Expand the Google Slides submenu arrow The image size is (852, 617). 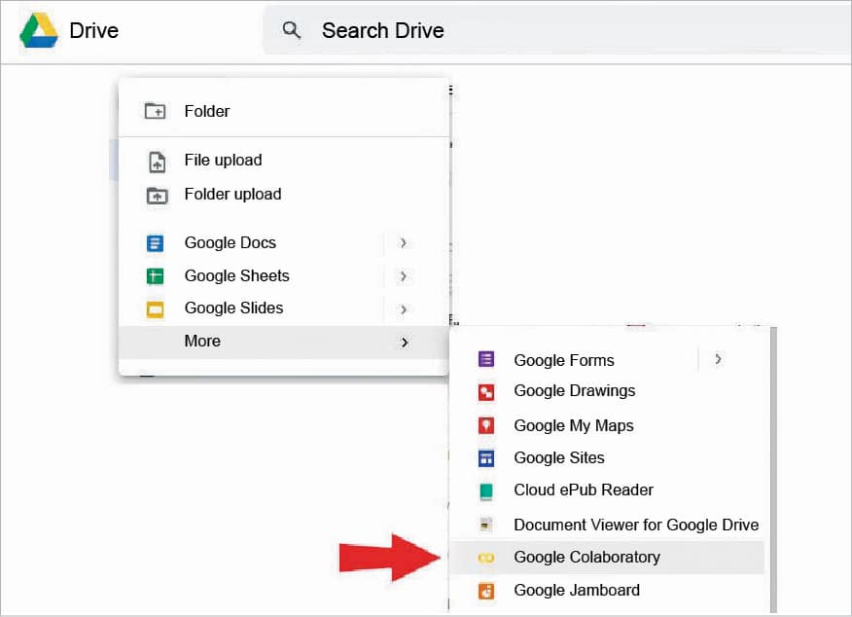[403, 309]
